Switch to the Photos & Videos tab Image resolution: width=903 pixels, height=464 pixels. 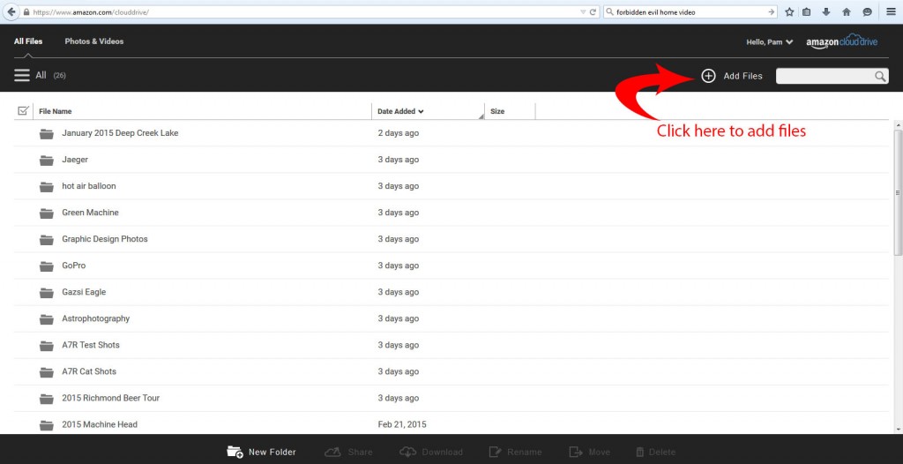93,41
